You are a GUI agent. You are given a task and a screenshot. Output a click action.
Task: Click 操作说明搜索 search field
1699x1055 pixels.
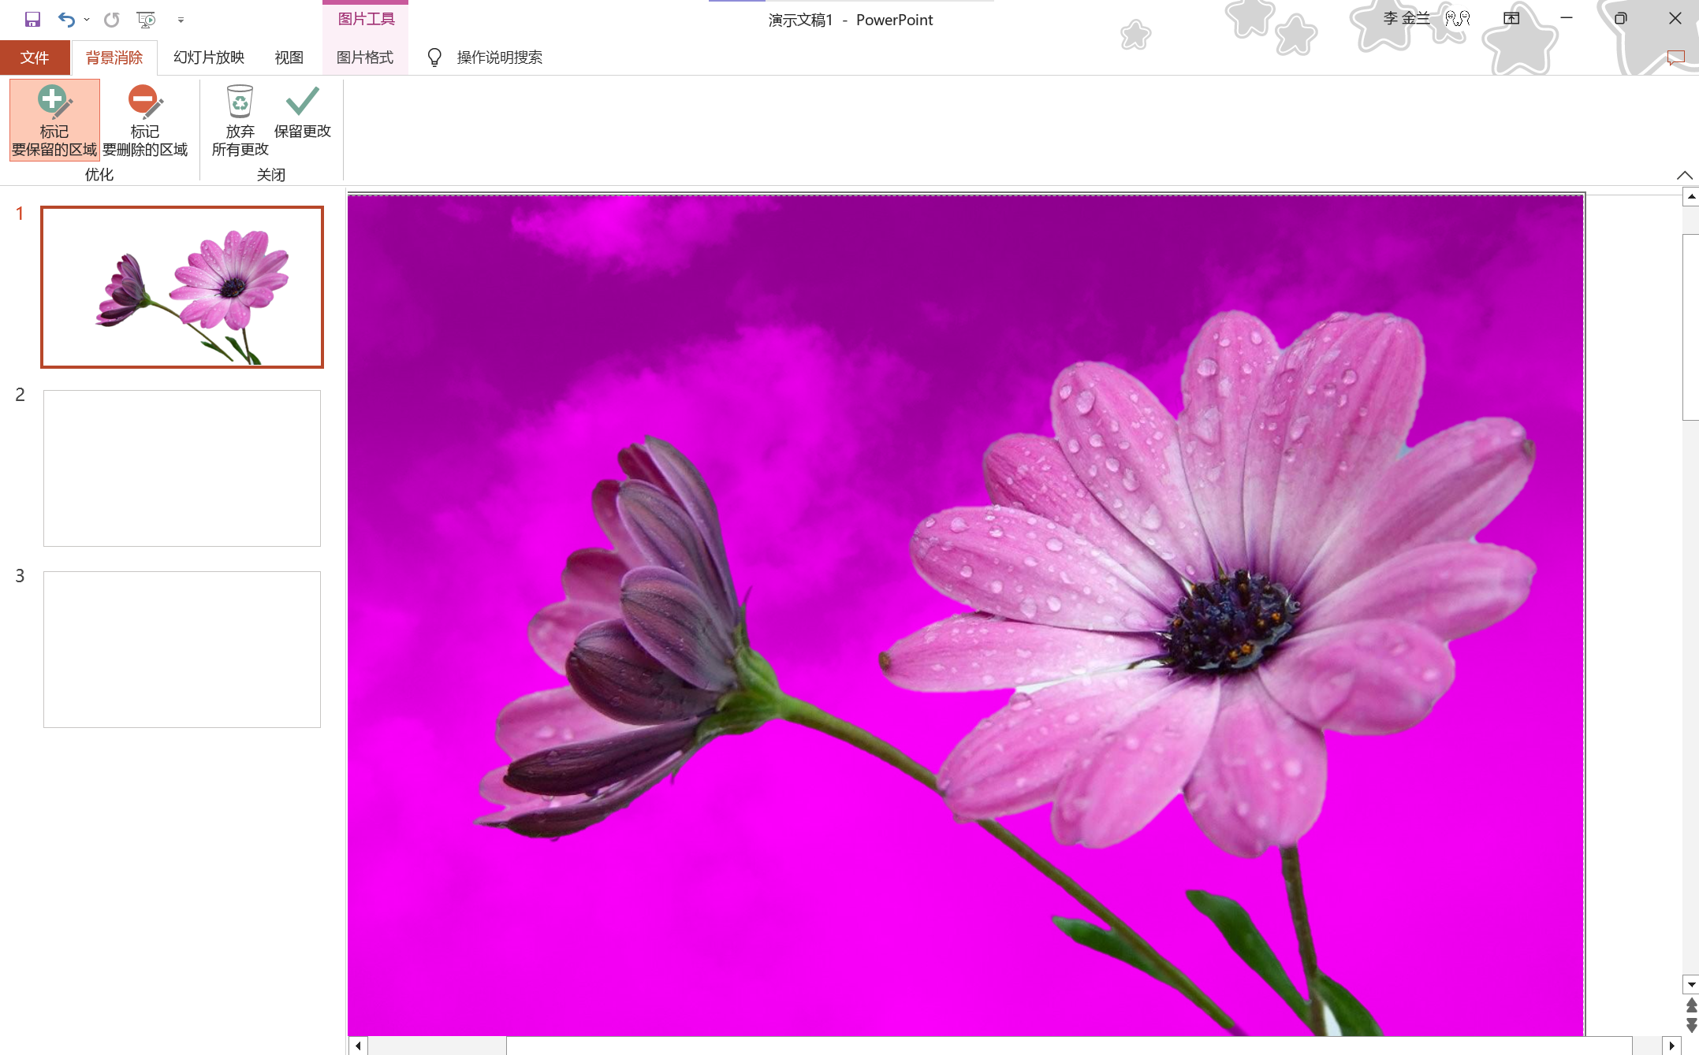pyautogui.click(x=500, y=58)
